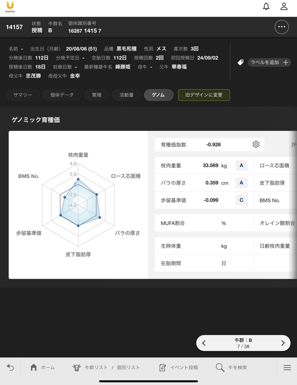297x385 pixels.
Task: Click the breeding value index settings gear
Action: point(256,144)
